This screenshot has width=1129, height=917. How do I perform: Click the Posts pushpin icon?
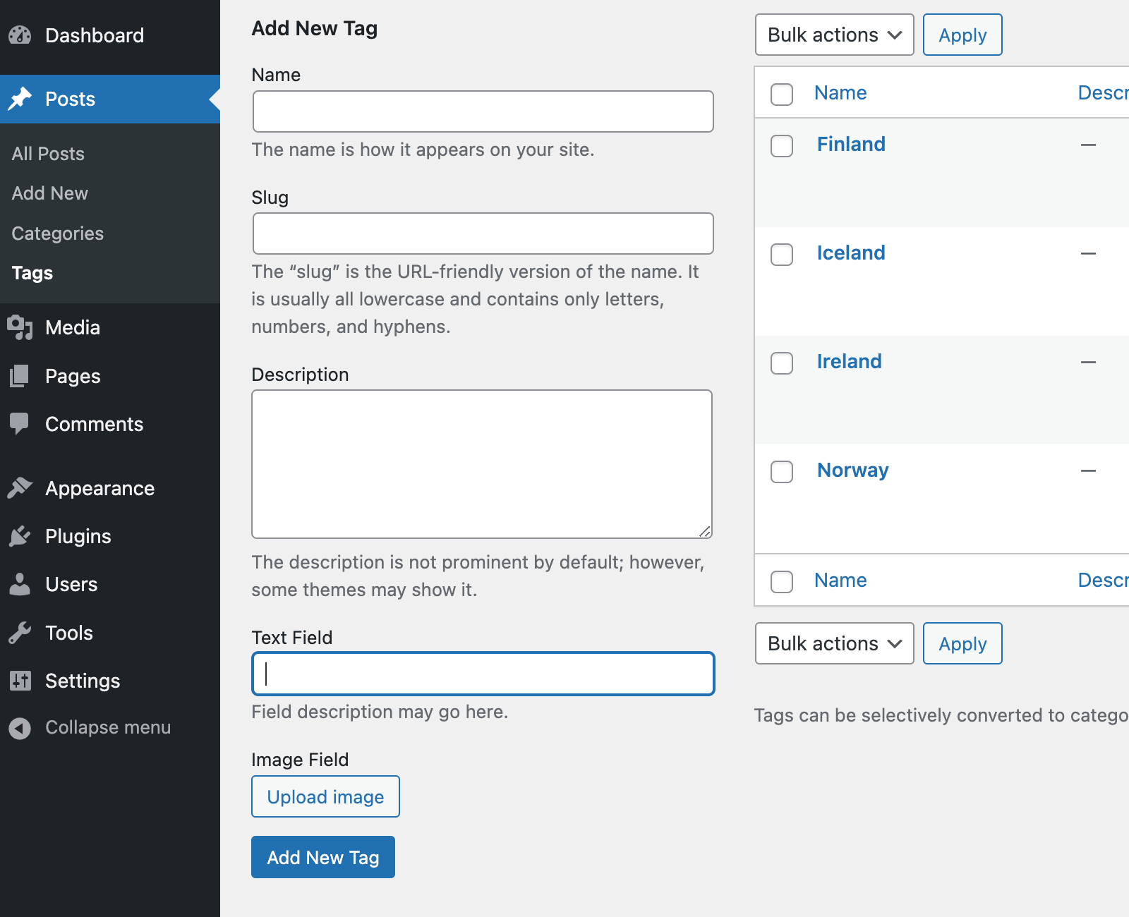[20, 99]
